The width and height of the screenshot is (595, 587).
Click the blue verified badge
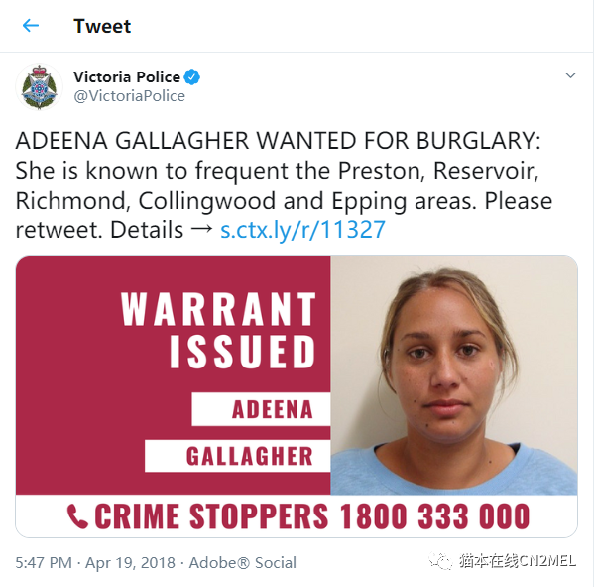coord(192,77)
